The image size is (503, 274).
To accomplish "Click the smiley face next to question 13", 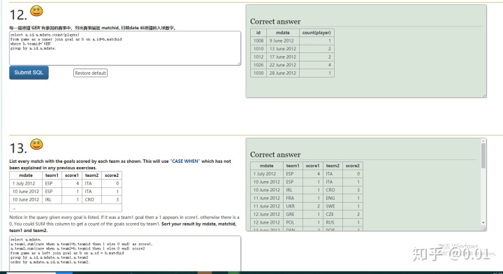I will [x=36, y=144].
